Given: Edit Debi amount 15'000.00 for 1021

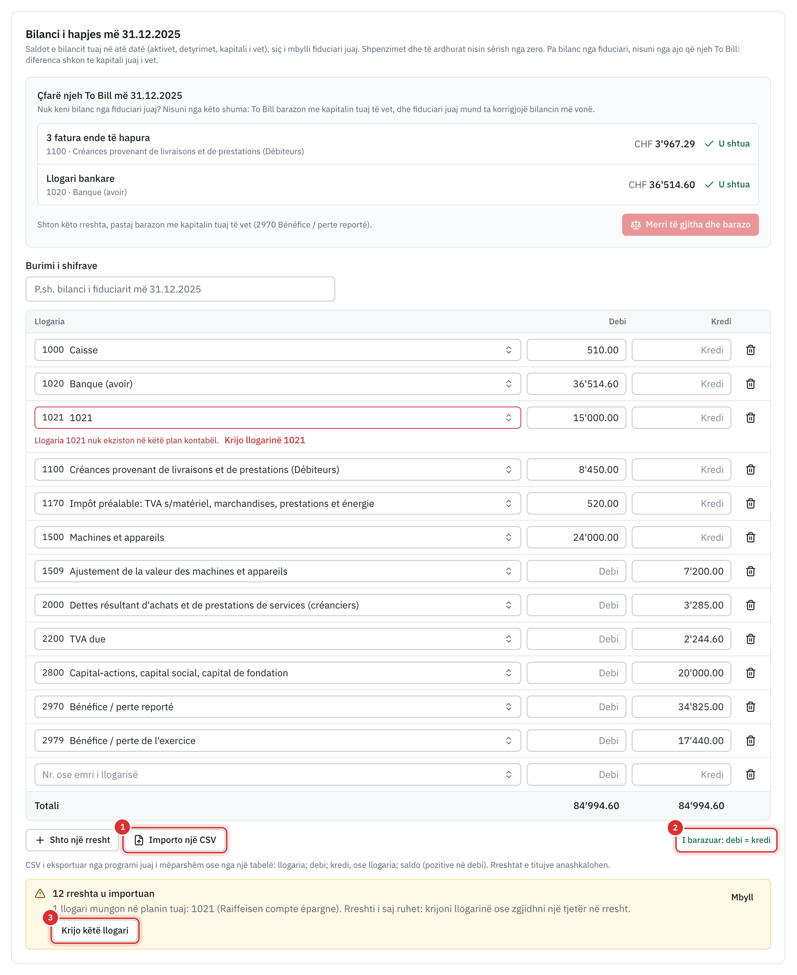Looking at the screenshot, I should click(x=576, y=418).
